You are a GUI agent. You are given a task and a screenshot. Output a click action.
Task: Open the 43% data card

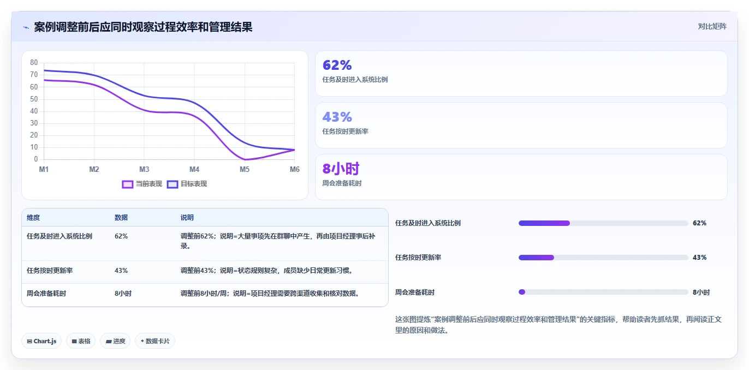click(521, 125)
